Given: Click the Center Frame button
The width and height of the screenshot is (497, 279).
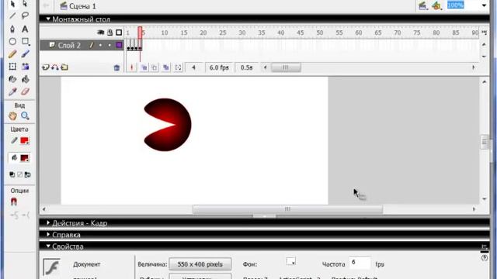Looking at the screenshot, I should (132, 67).
